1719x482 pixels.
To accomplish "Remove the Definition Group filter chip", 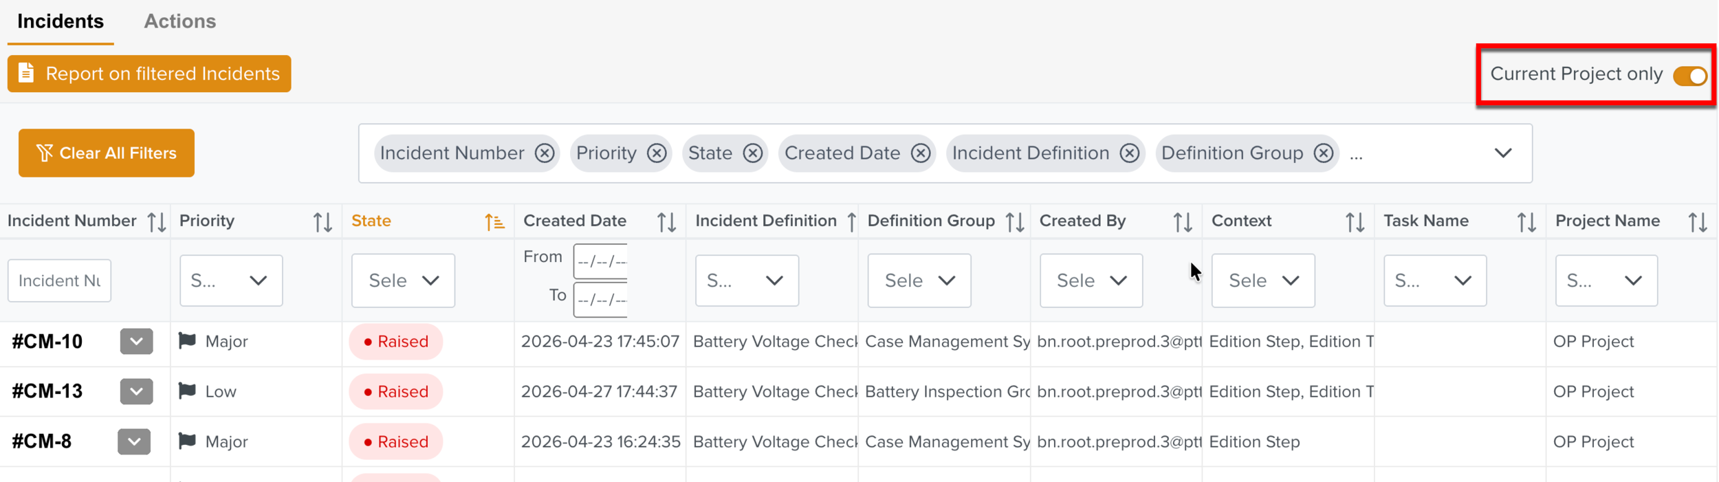I will 1323,153.
